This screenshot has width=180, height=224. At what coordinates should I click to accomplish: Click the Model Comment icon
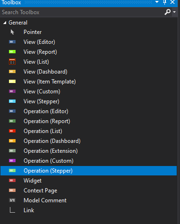[12, 200]
